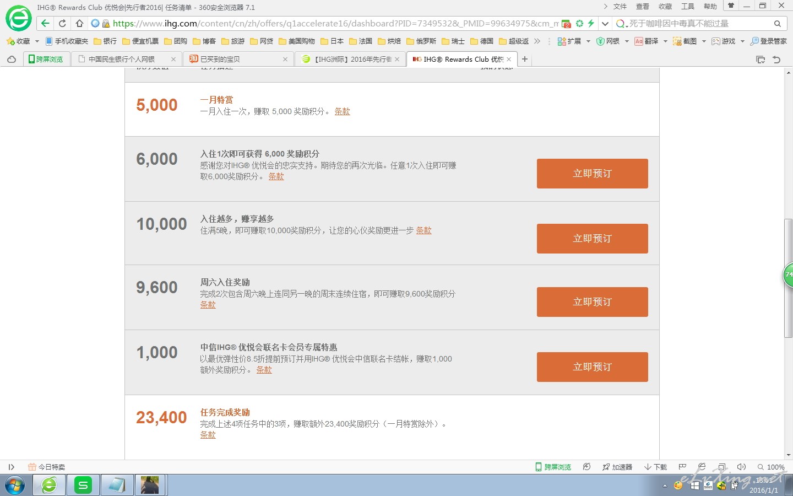
Task: Click 立即预订 for the 10,000 points offer
Action: click(593, 239)
